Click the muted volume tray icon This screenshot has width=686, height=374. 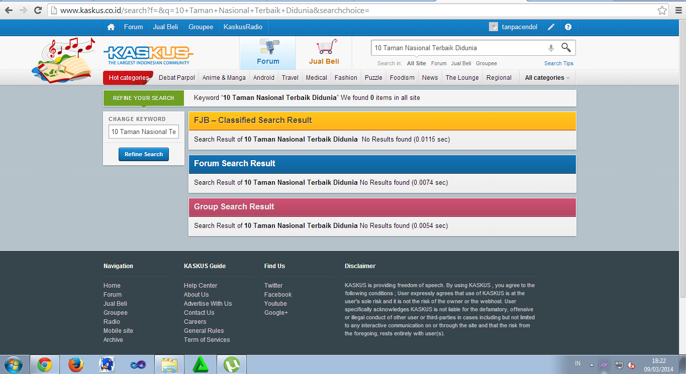click(x=631, y=365)
